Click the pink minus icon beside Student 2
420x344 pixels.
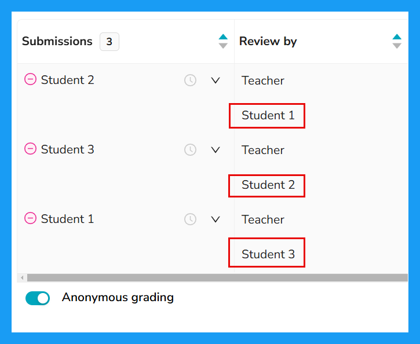point(30,79)
